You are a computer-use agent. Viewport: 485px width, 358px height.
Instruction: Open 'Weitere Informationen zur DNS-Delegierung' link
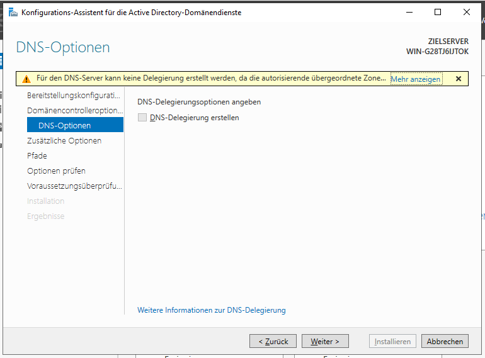point(211,310)
